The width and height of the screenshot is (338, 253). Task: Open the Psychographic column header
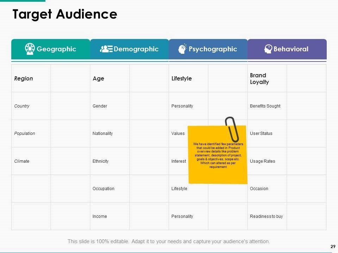(x=208, y=49)
